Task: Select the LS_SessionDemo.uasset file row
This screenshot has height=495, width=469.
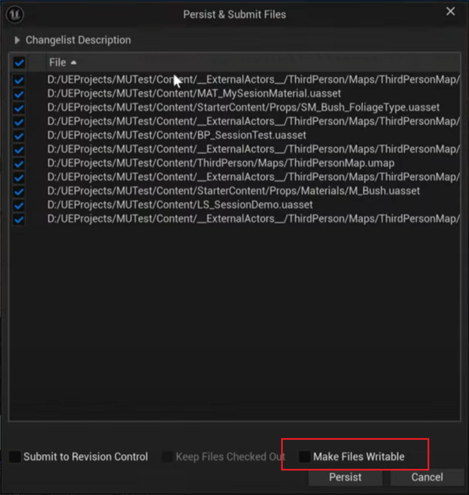Action: [x=180, y=205]
